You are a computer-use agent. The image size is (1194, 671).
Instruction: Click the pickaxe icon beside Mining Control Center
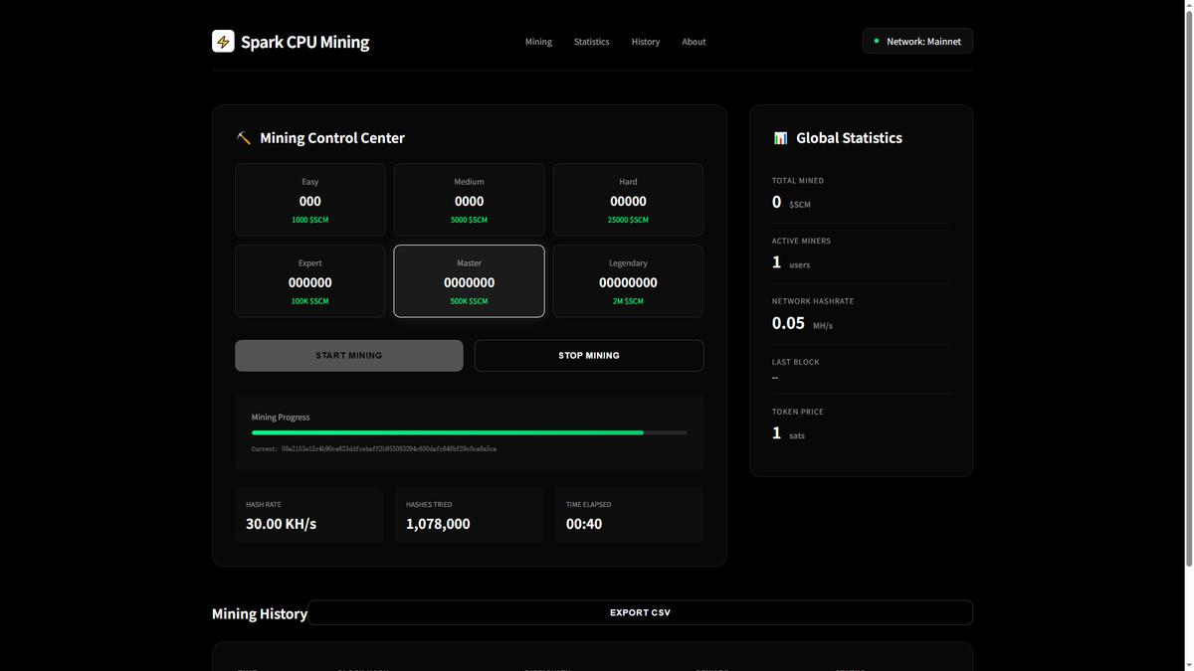242,137
